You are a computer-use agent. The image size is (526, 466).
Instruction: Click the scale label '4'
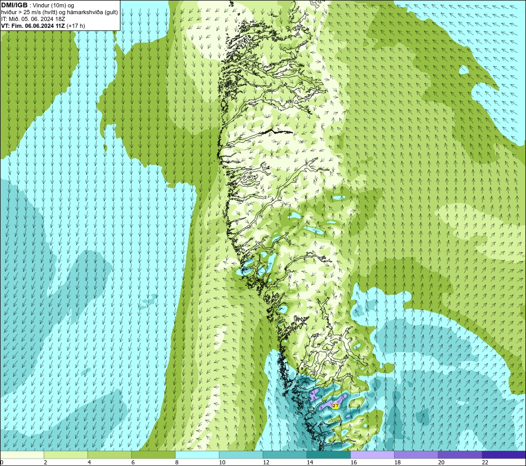[x=89, y=463]
